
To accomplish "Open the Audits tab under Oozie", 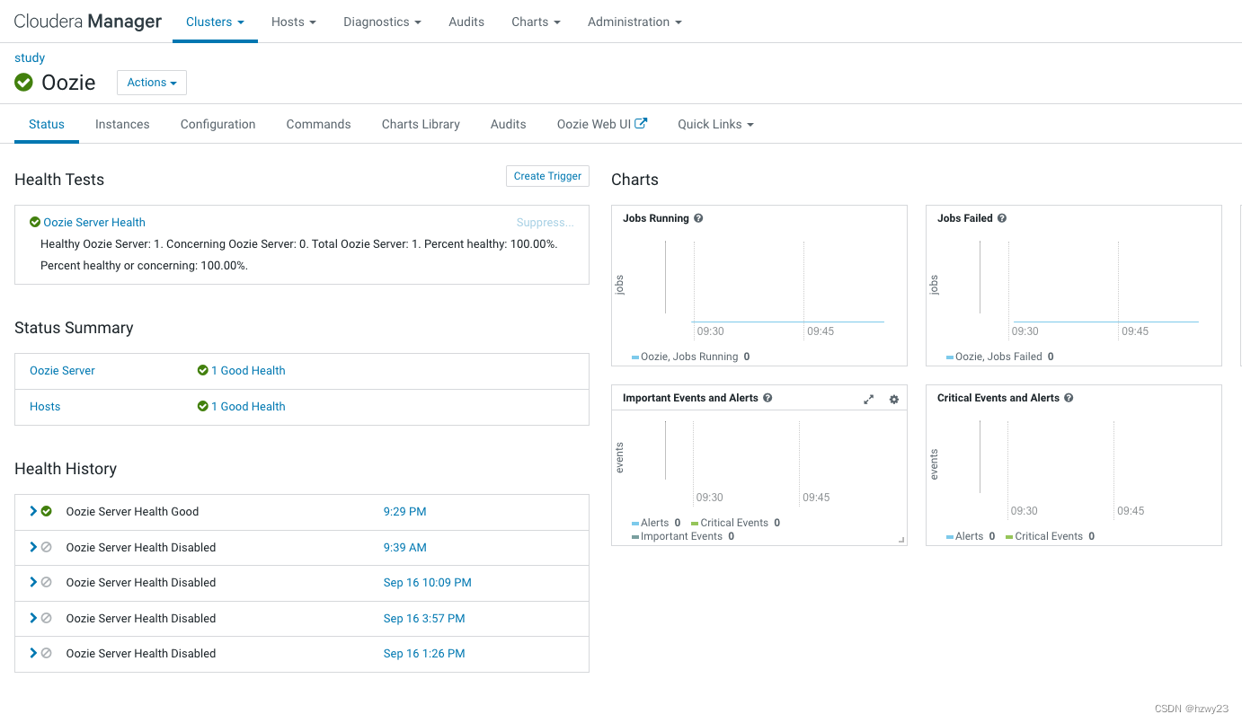I will (509, 124).
